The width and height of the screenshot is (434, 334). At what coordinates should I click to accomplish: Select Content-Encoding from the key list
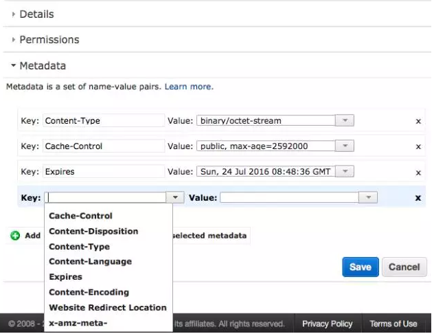[x=89, y=292]
